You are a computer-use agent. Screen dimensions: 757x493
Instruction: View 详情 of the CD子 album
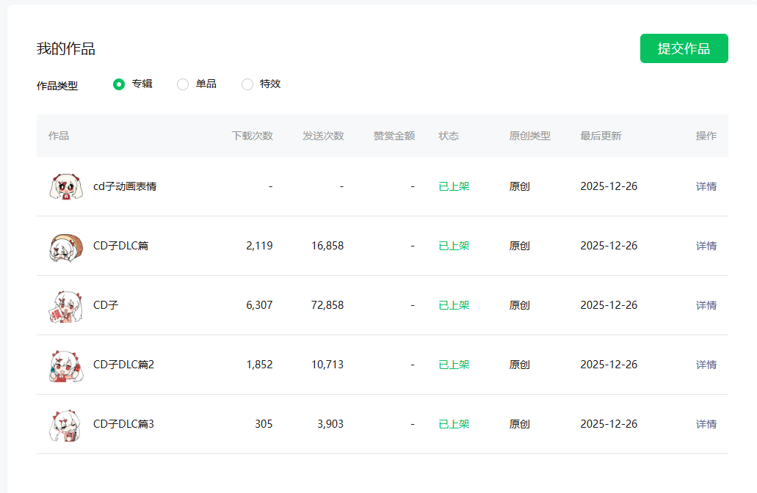pos(706,305)
